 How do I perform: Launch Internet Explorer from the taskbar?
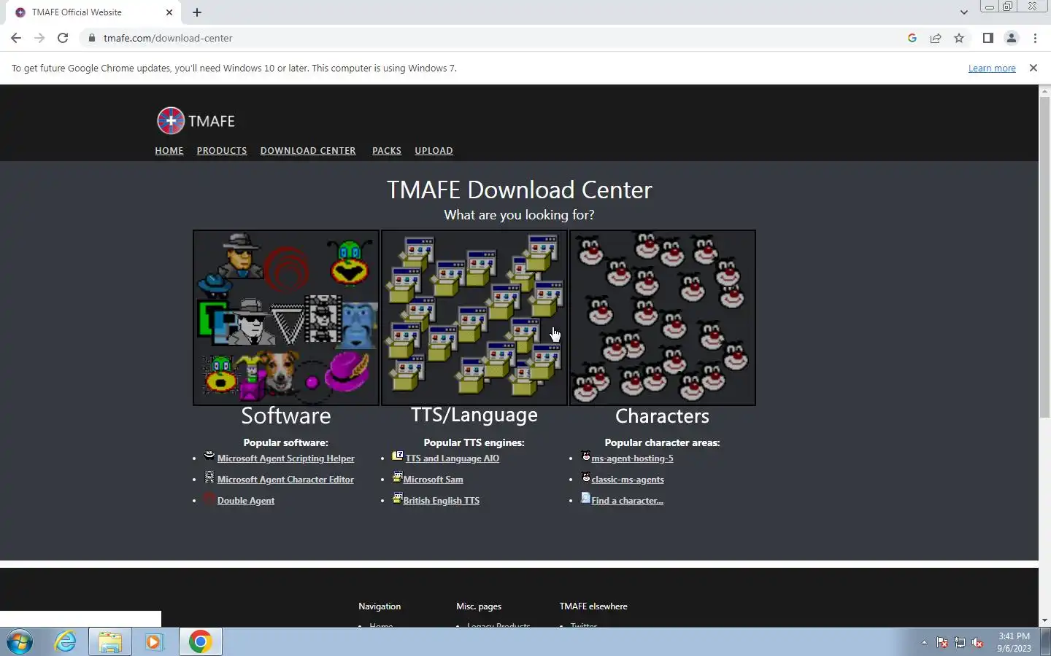click(66, 642)
